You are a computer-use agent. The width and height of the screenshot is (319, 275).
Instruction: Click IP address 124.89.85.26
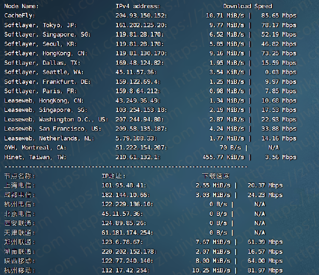(124, 223)
